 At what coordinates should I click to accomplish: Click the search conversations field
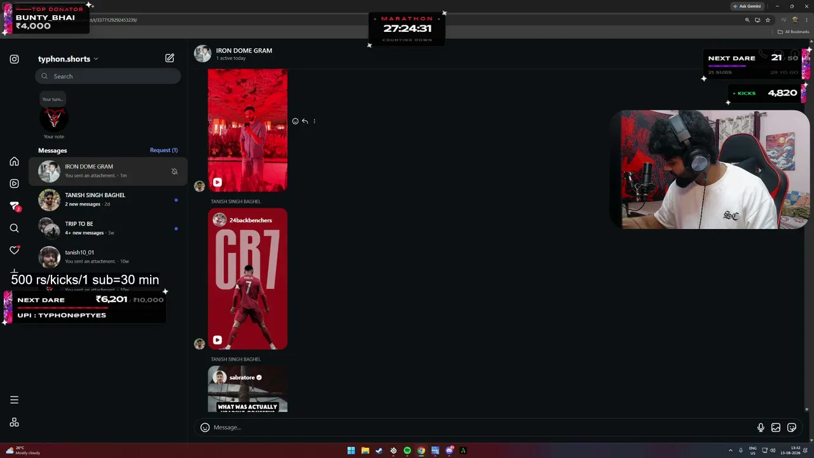pos(108,76)
